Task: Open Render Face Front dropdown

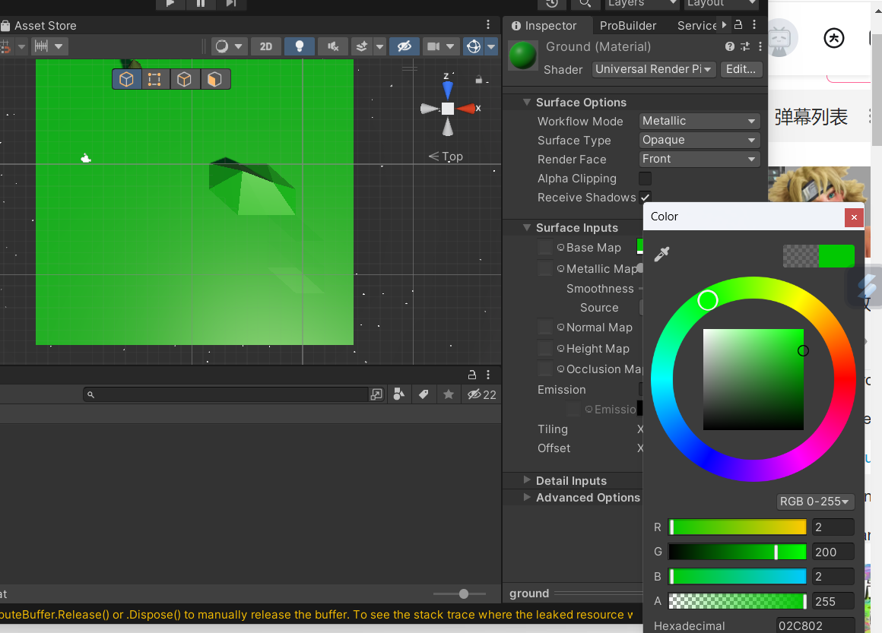Action: click(x=700, y=159)
